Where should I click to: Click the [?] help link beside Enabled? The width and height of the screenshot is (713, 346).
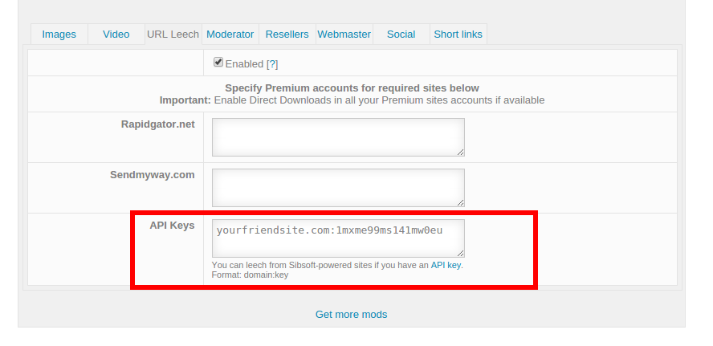coord(272,64)
